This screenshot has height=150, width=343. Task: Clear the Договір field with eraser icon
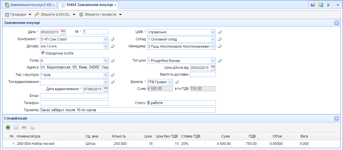[x=113, y=46]
